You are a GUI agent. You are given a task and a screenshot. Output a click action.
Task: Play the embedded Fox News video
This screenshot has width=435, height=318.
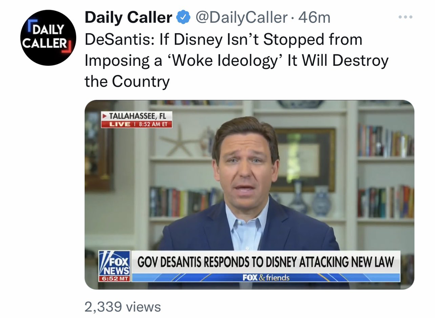coord(249,194)
